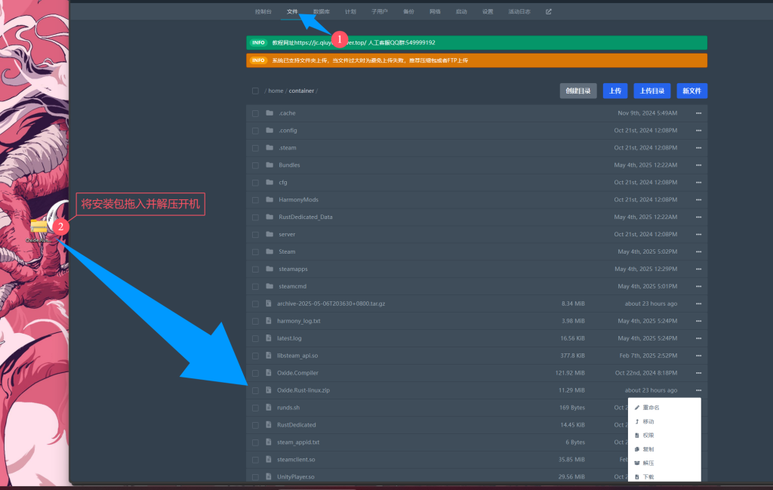Select 重命名 (rename) in the context menu
Screen dimensions: 773x490
tap(651, 408)
